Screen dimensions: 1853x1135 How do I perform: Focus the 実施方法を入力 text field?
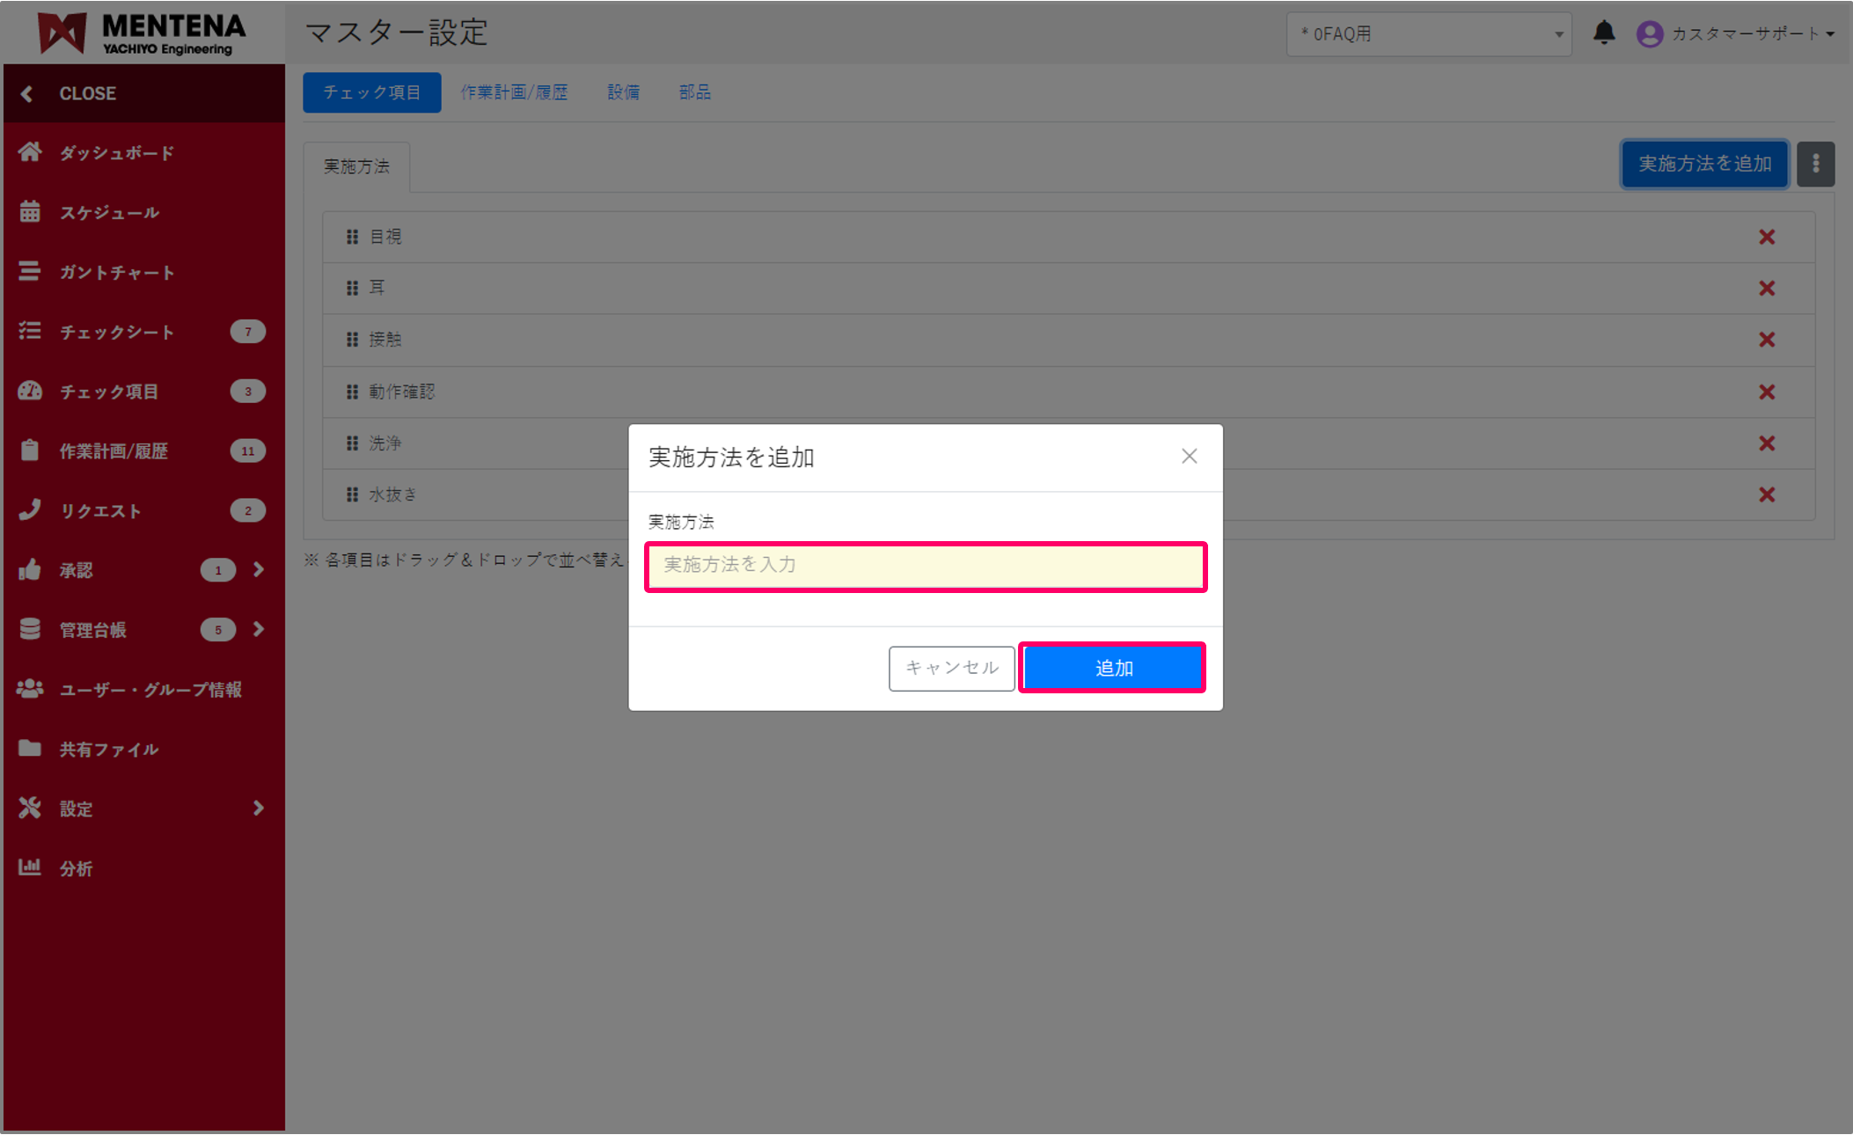click(x=926, y=566)
